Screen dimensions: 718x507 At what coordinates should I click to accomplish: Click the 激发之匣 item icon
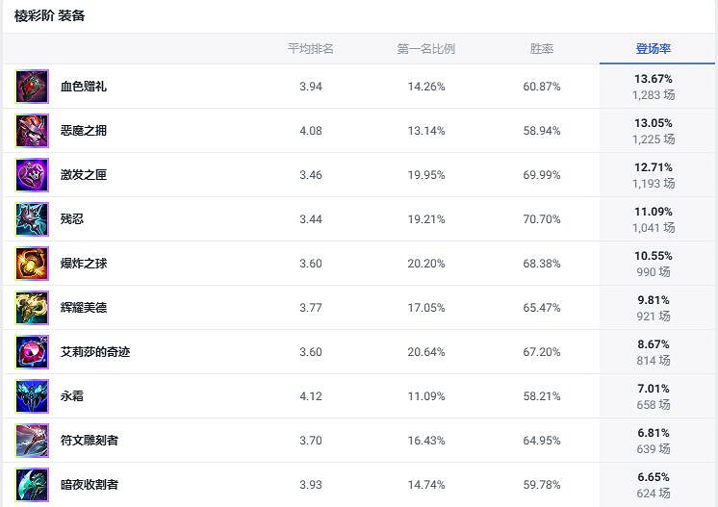pos(32,175)
